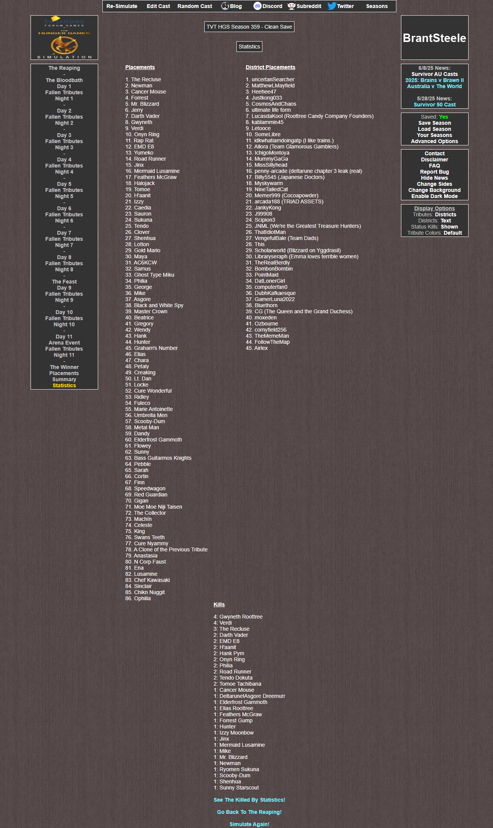Click Hide News
The image size is (493, 828).
435,178
